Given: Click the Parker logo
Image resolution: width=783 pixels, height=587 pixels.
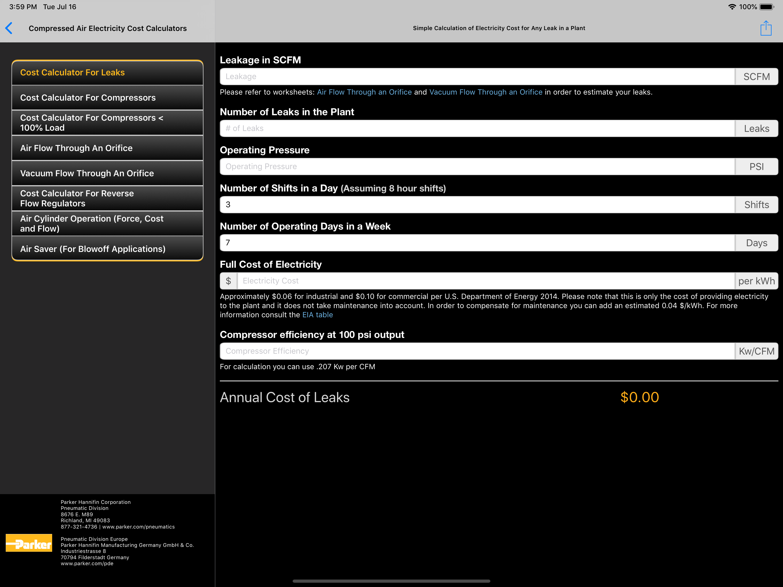Looking at the screenshot, I should coord(29,543).
